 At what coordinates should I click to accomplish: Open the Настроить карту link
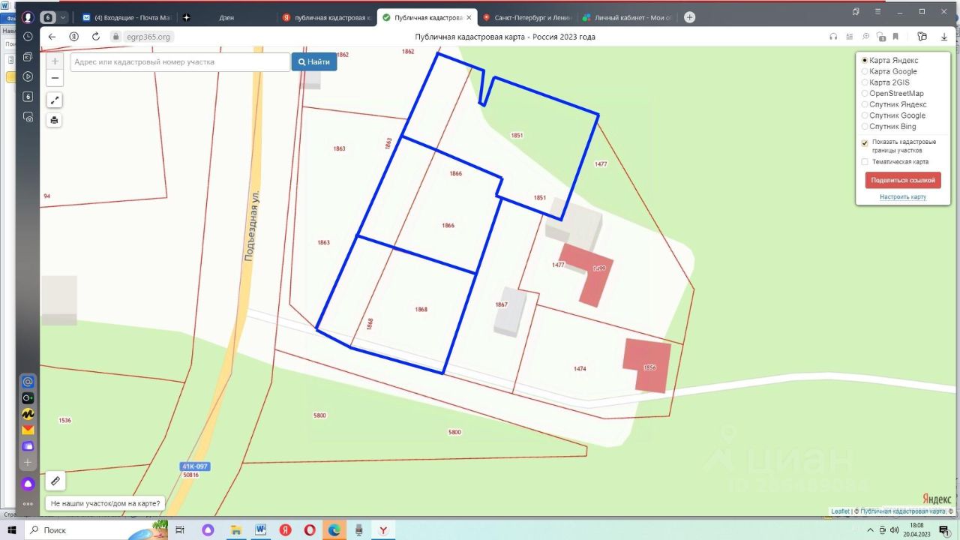tap(902, 197)
